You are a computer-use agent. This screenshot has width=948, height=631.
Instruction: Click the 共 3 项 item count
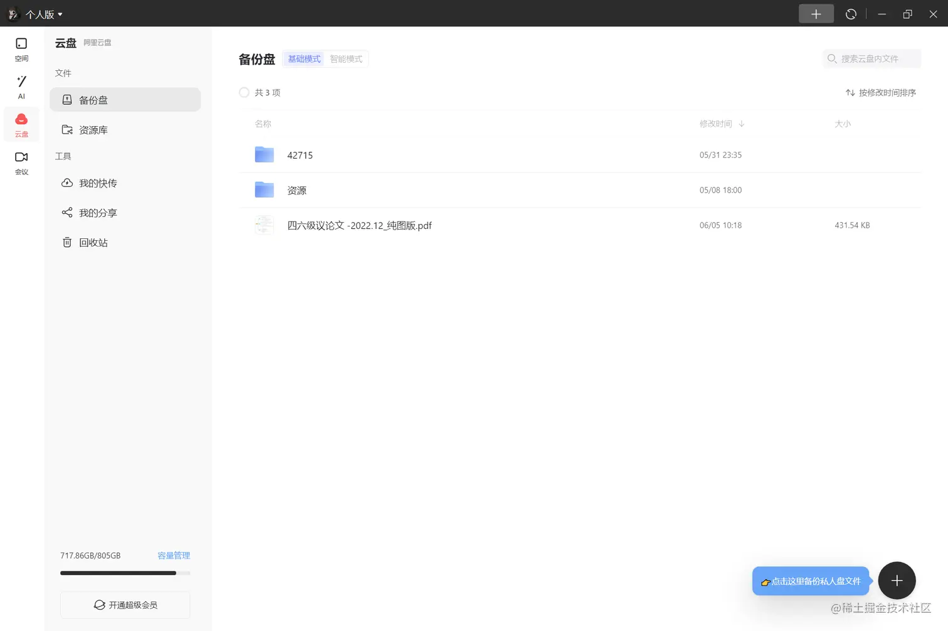tap(268, 92)
